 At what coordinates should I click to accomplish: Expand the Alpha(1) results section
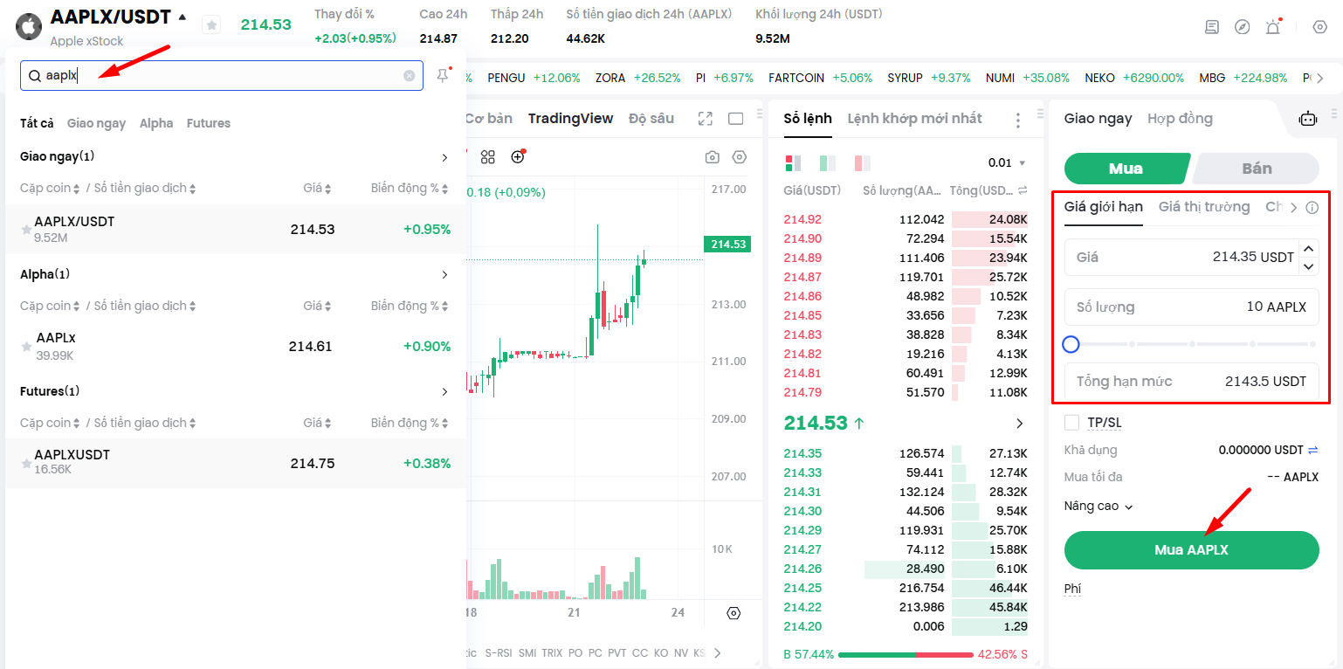coord(444,275)
